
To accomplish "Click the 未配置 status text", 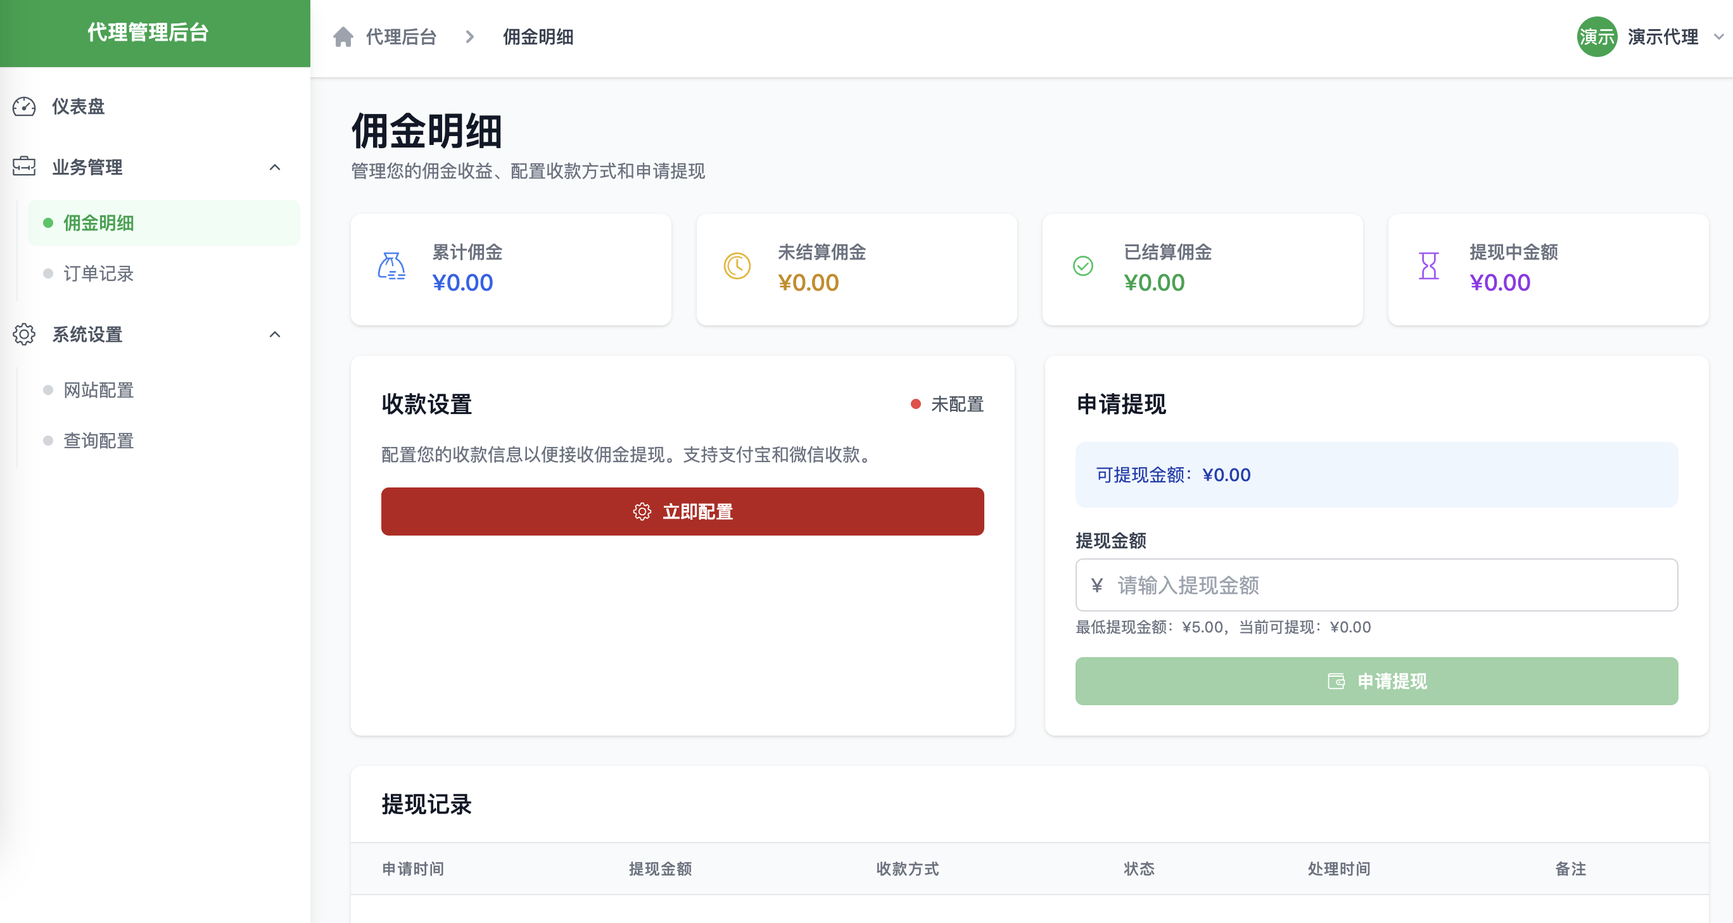I will [957, 404].
